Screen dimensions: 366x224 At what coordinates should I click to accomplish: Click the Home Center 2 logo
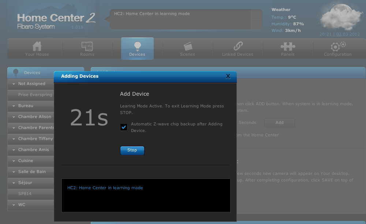pos(56,21)
